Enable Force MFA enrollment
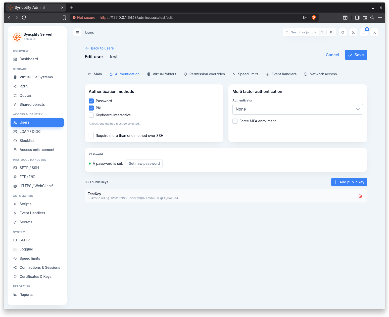The width and height of the screenshot is (389, 317). pyautogui.click(x=235, y=121)
